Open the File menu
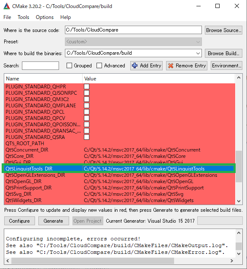Viewport: 247px width, 269px height. click(x=7, y=17)
